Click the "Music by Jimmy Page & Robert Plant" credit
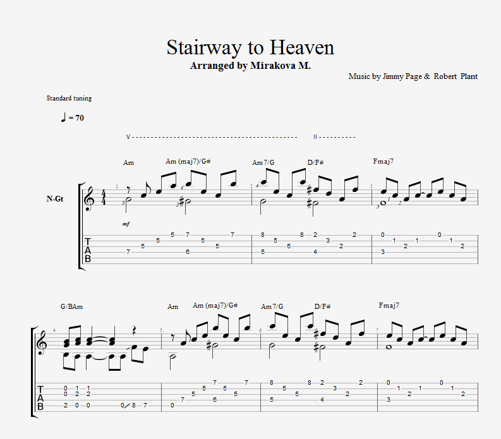 pos(413,76)
